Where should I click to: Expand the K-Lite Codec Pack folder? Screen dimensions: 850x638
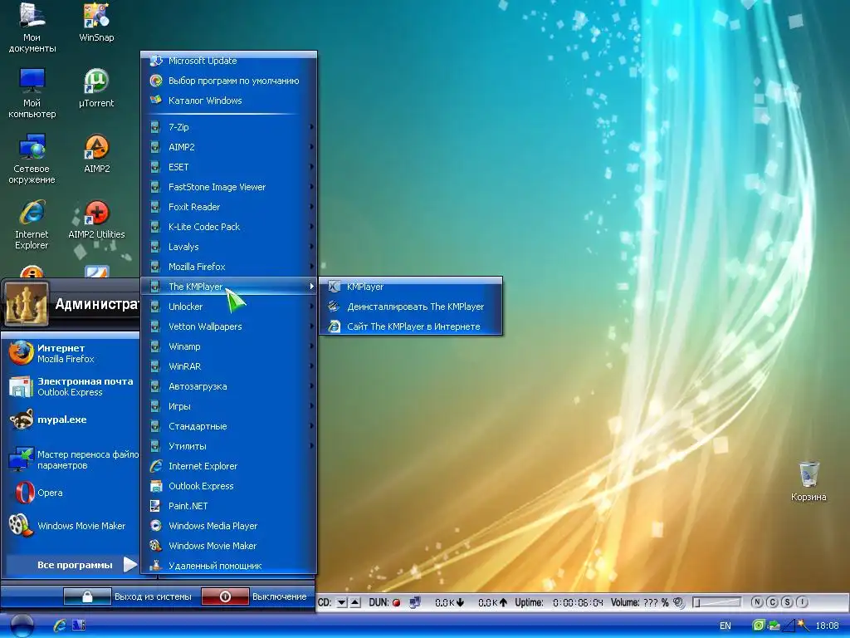pos(229,227)
